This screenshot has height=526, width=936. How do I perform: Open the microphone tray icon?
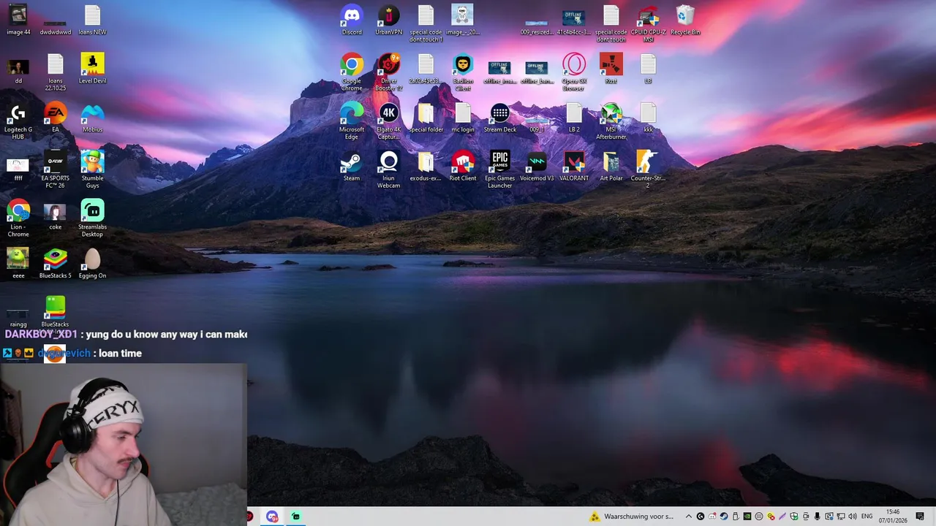[x=818, y=517]
